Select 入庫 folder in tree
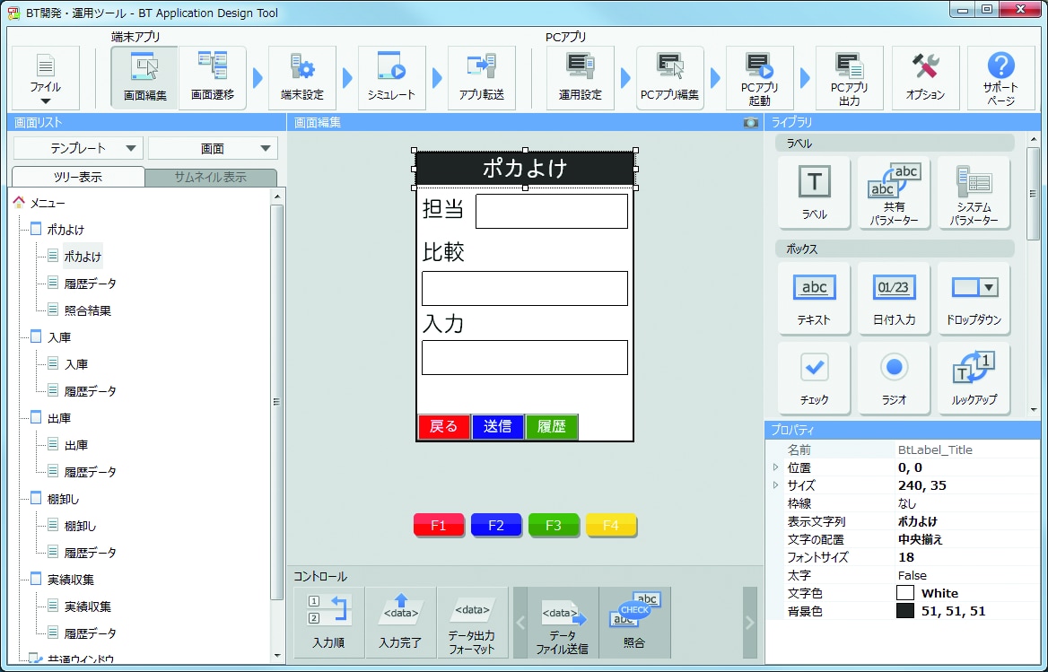1048x672 pixels. [x=59, y=337]
